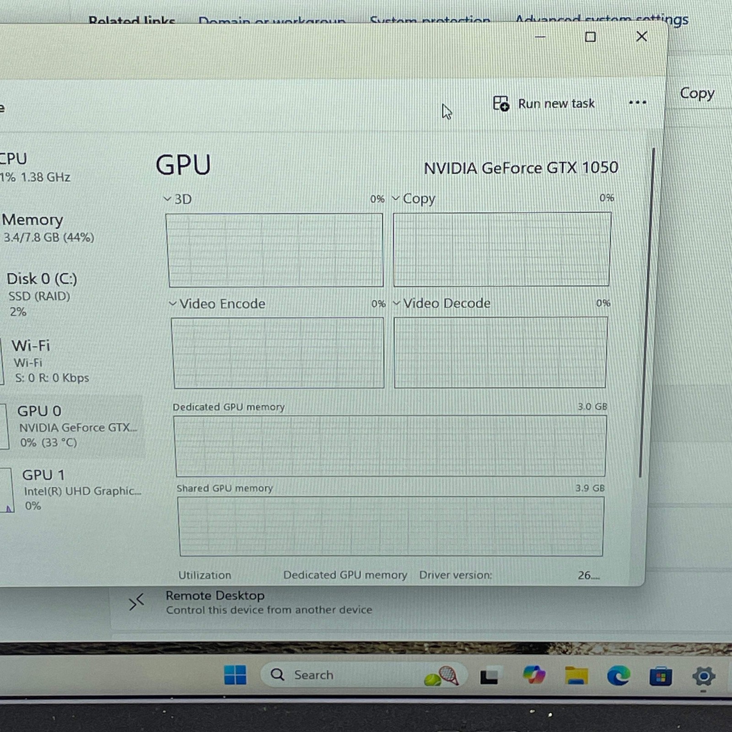Click the 3.0 GB dedicated memory value
Screen dimensions: 732x732
point(592,407)
